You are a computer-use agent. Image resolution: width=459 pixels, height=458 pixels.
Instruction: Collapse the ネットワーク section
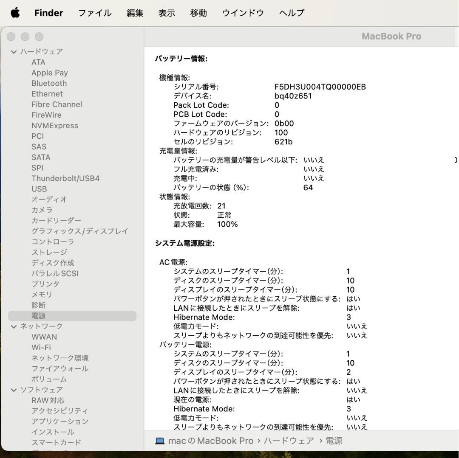14,326
